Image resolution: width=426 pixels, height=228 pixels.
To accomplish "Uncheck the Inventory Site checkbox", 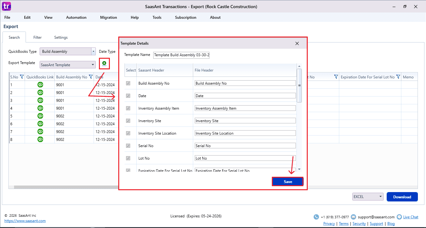I will tap(128, 121).
